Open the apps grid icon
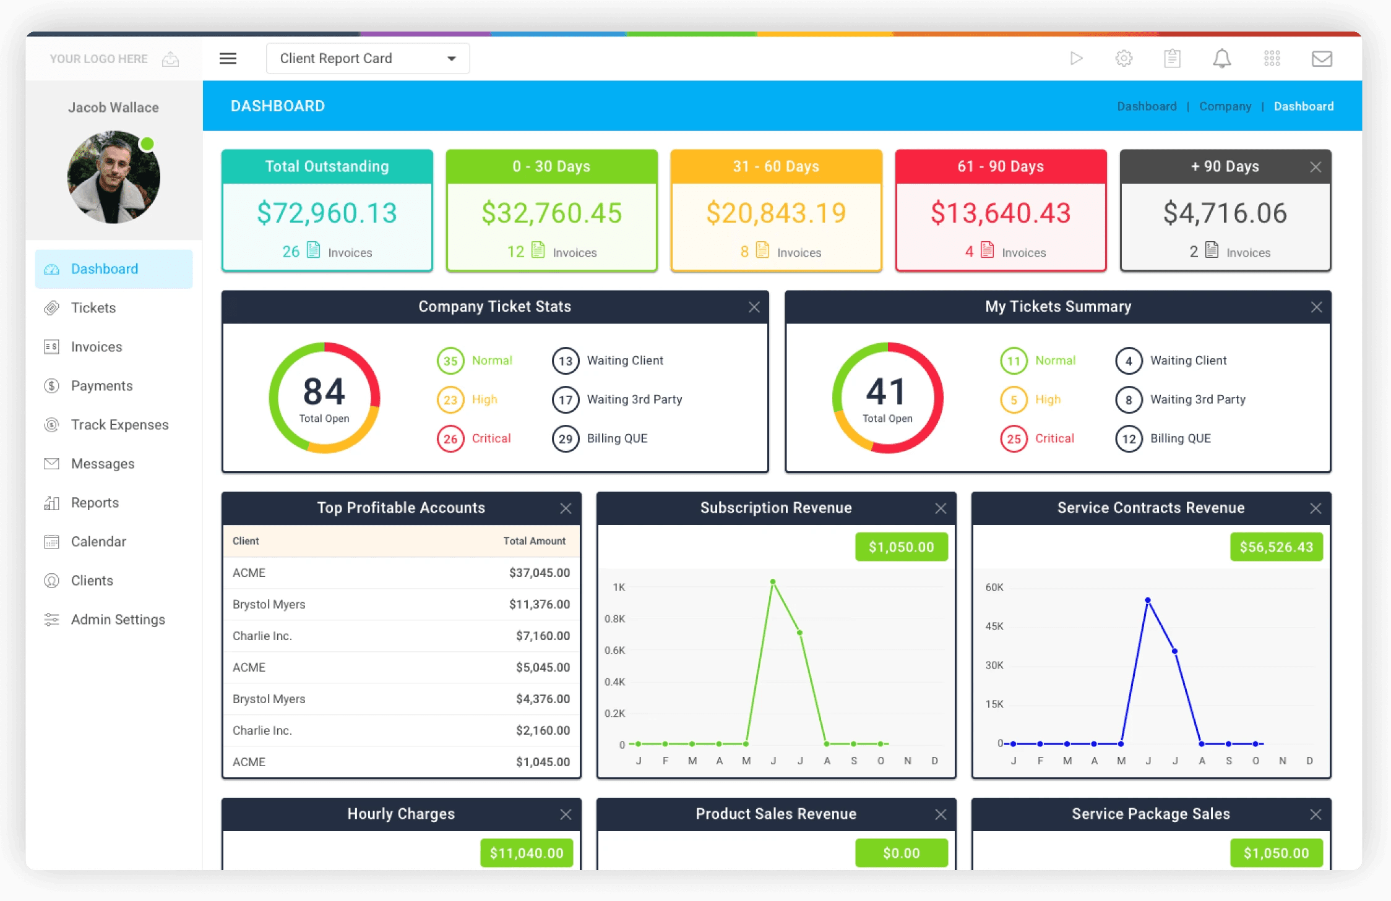This screenshot has width=1391, height=901. coord(1272,59)
